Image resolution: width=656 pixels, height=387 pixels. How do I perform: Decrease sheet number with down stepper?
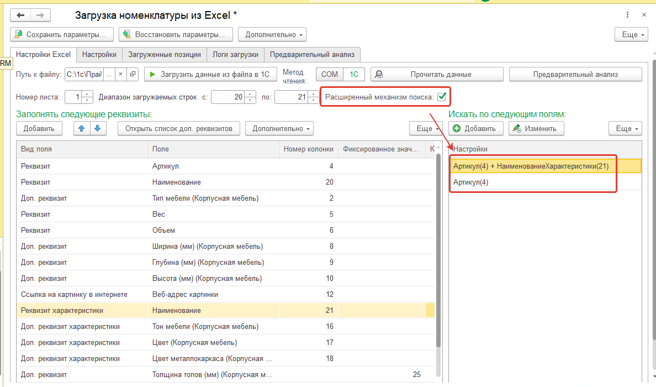coord(87,101)
